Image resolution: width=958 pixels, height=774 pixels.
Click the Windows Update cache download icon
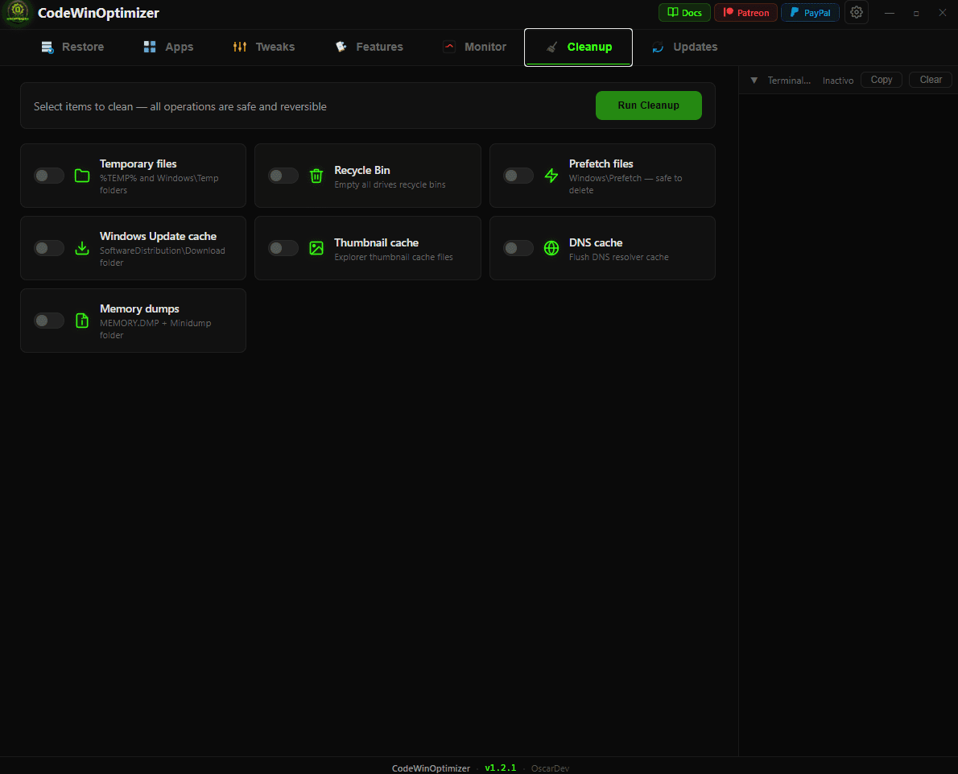click(x=82, y=248)
